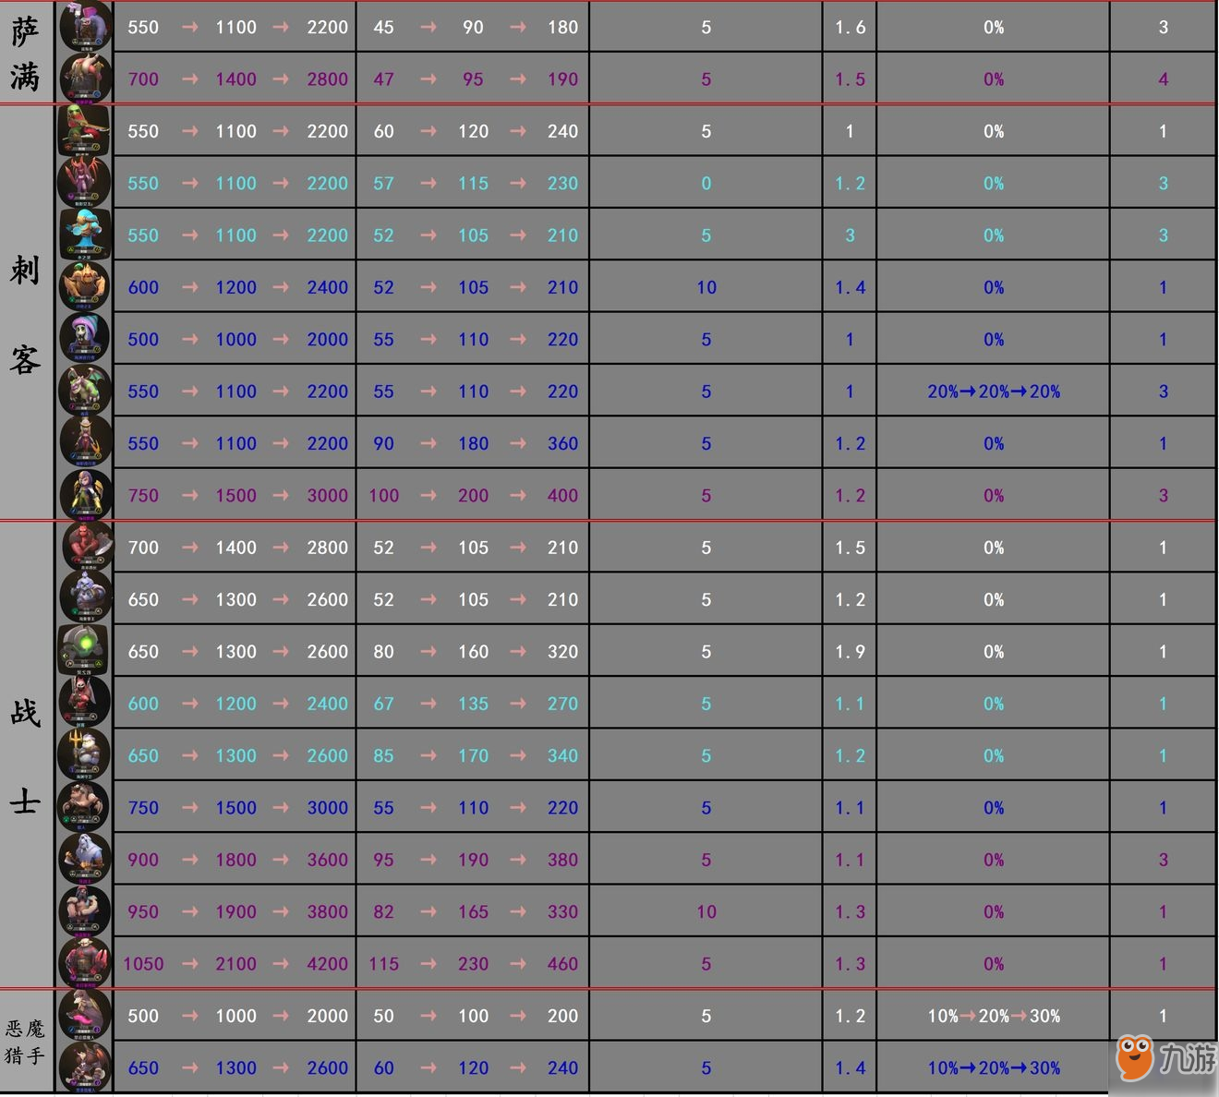Click the white 10%→20%→30% cell
The width and height of the screenshot is (1219, 1097).
pyautogui.click(x=994, y=1016)
